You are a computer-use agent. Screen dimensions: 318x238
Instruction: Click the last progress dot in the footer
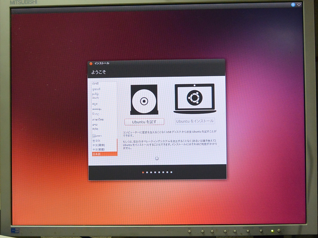pyautogui.click(x=171, y=172)
